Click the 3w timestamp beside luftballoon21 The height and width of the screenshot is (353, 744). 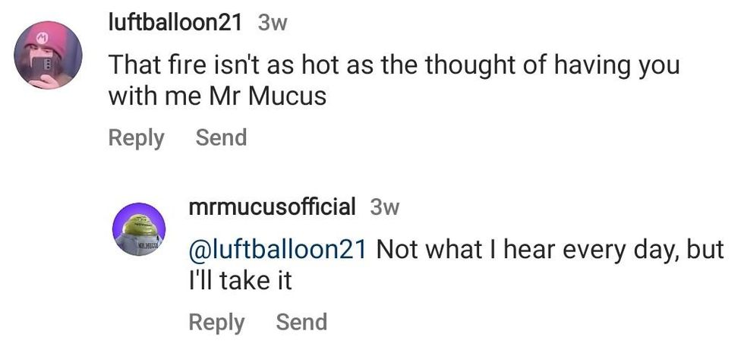click(x=273, y=23)
